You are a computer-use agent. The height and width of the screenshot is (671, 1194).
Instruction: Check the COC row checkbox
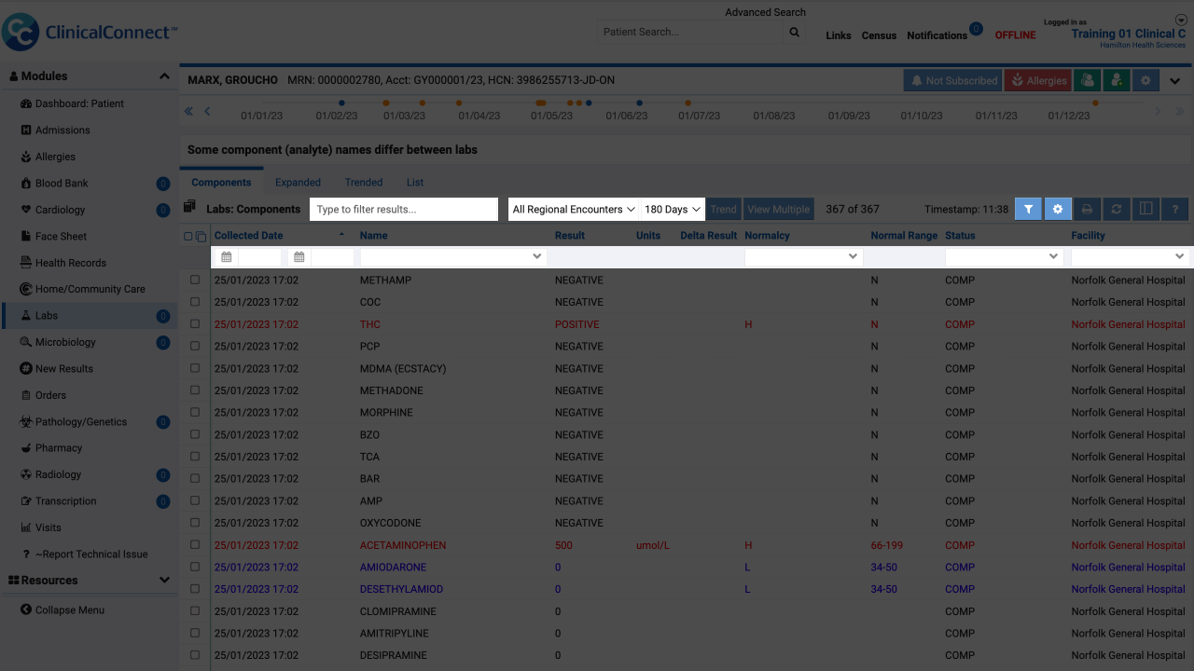click(195, 302)
